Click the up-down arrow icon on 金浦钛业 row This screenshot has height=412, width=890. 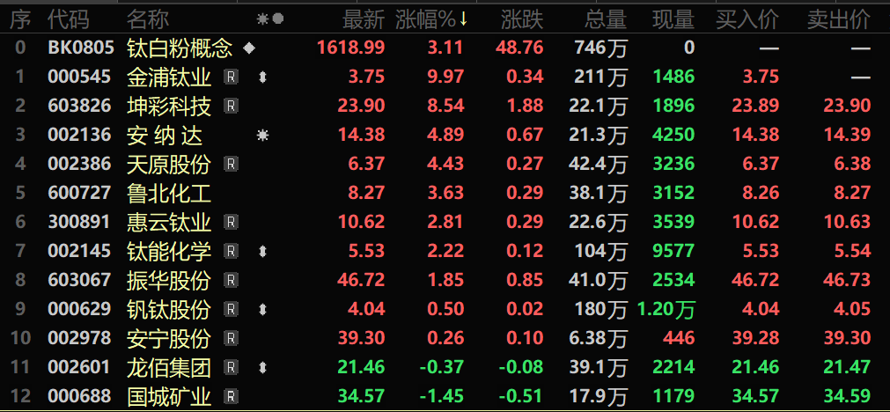(x=262, y=77)
